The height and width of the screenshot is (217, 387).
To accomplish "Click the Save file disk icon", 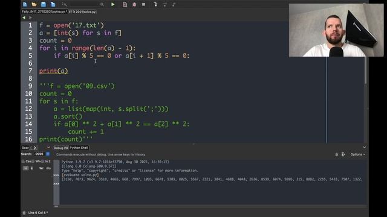I will pyautogui.click(x=44, y=4).
